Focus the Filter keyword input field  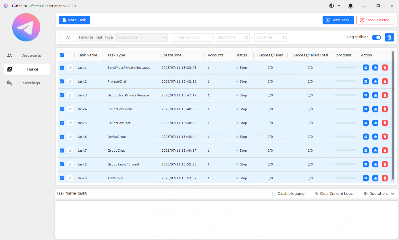(192, 37)
